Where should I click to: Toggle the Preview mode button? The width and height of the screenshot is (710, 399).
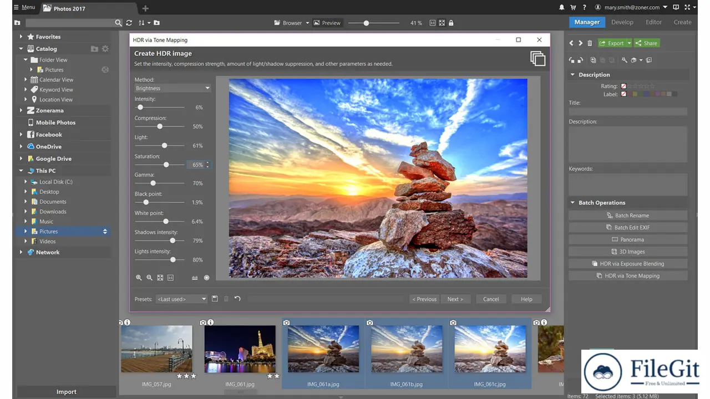pyautogui.click(x=327, y=23)
